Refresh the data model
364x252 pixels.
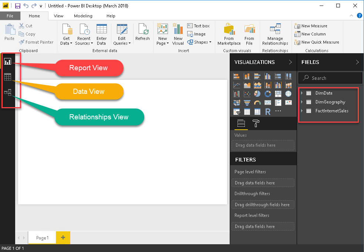pos(143,33)
